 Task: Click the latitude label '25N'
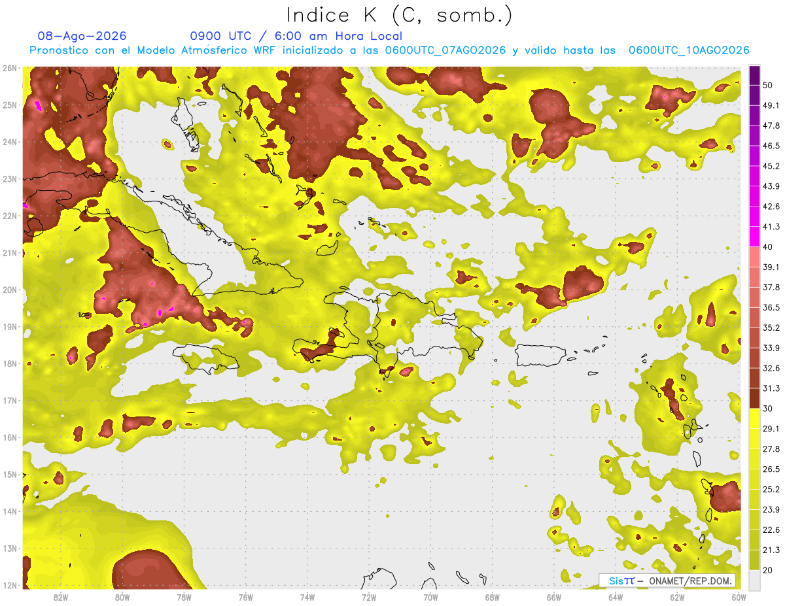pyautogui.click(x=10, y=105)
